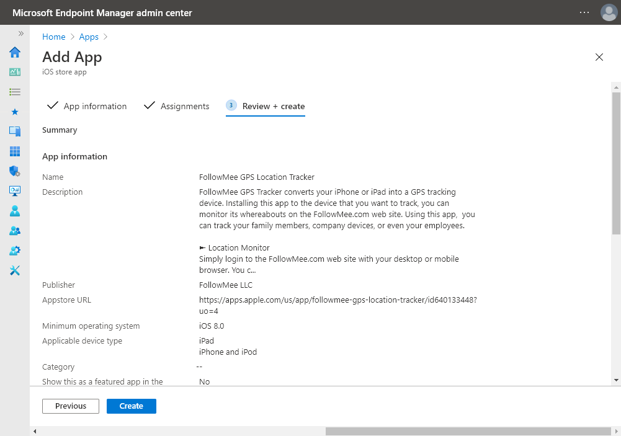
Task: Click the Microsoft Endpoint Manager admin center title
Action: pos(102,12)
